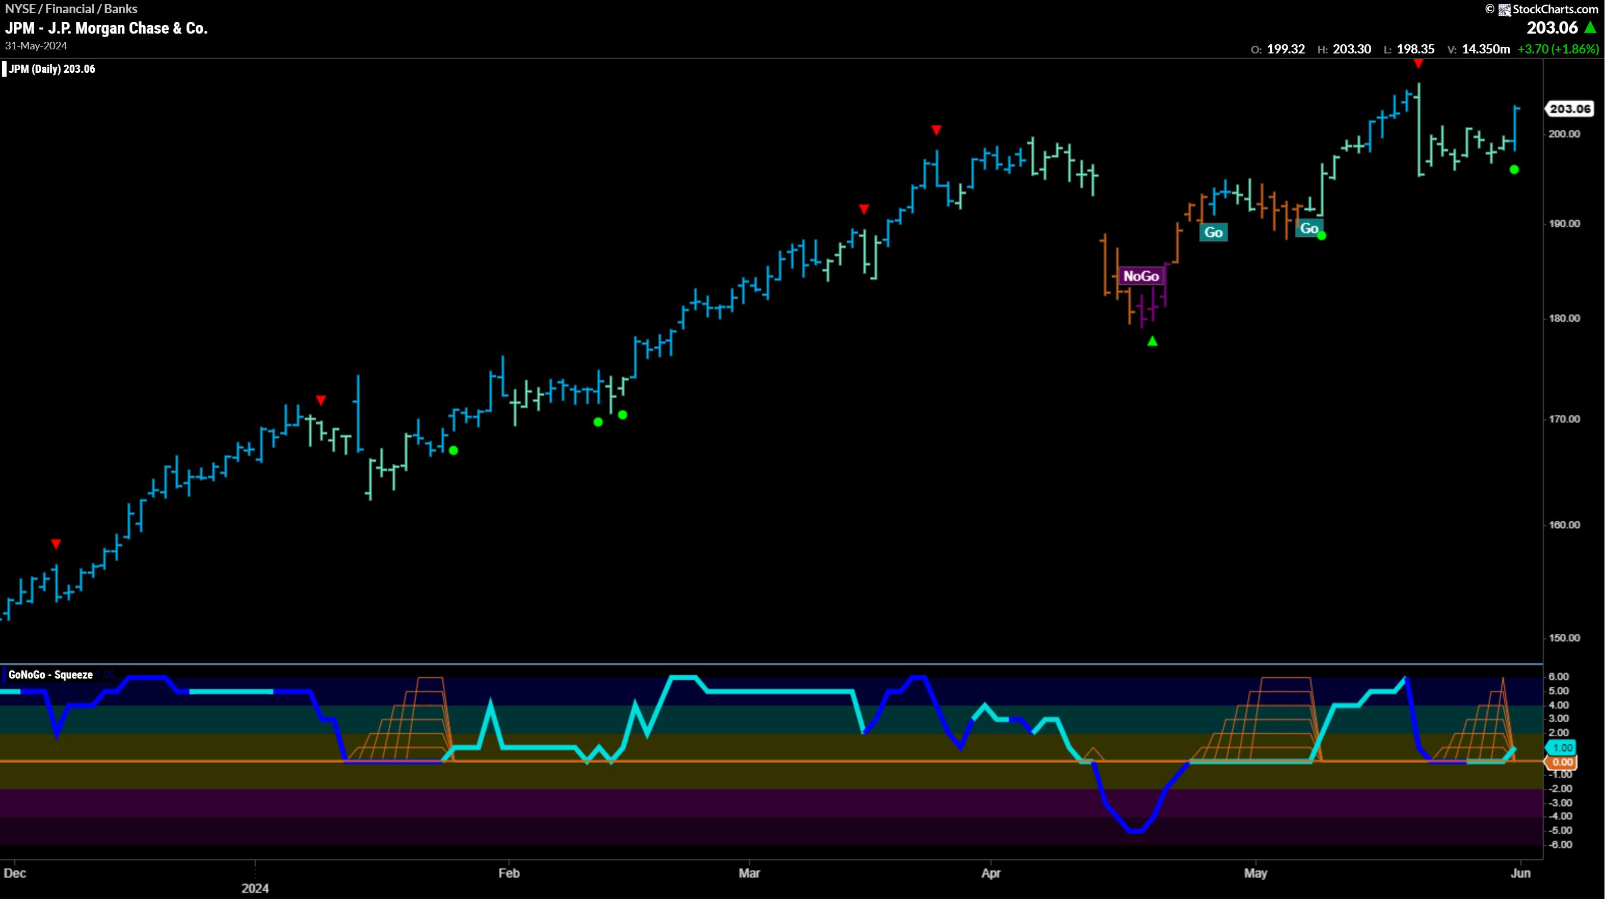
Task: Click the red down-triangle in mid January
Action: [x=321, y=400]
